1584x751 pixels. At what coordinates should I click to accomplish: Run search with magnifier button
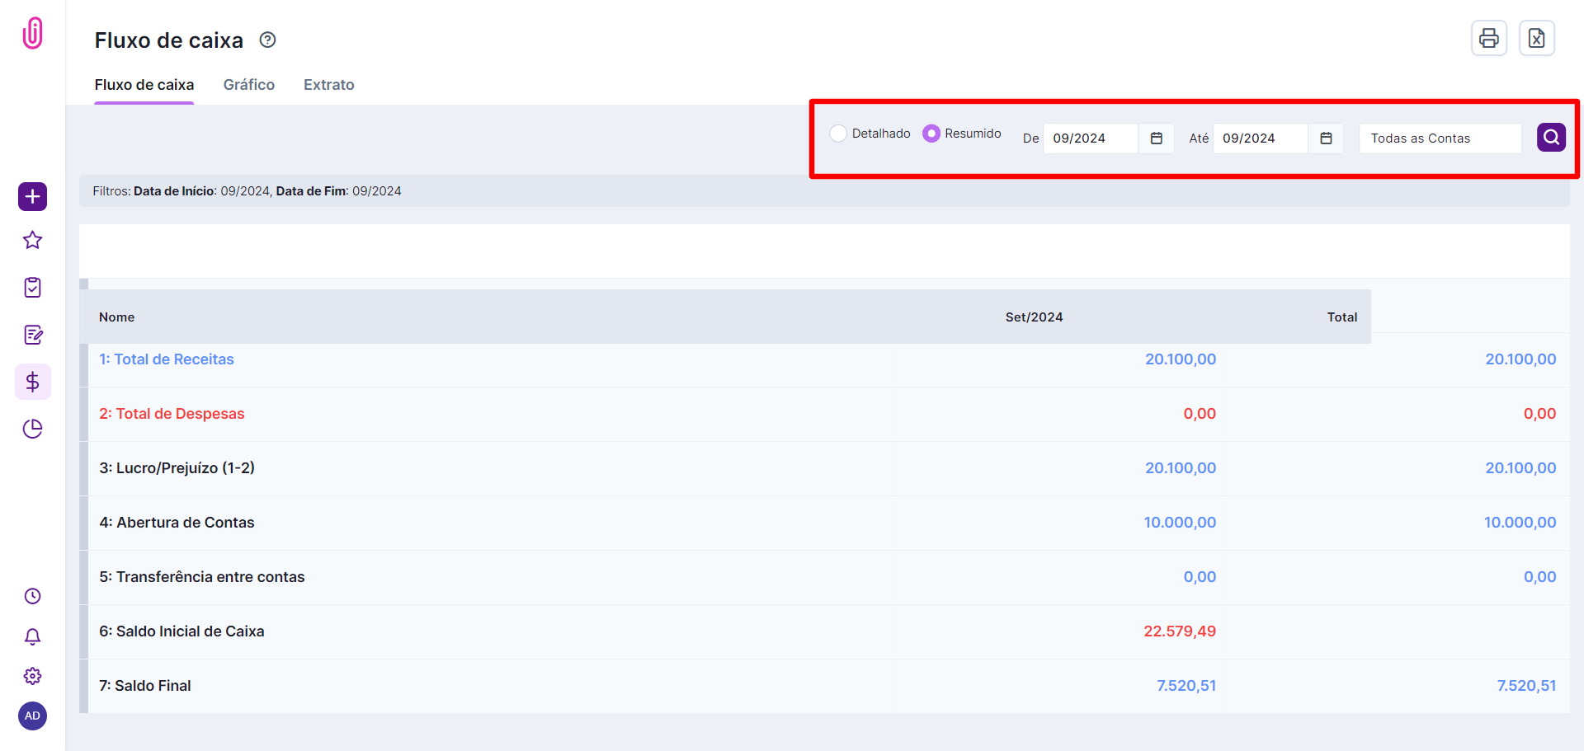(x=1551, y=137)
